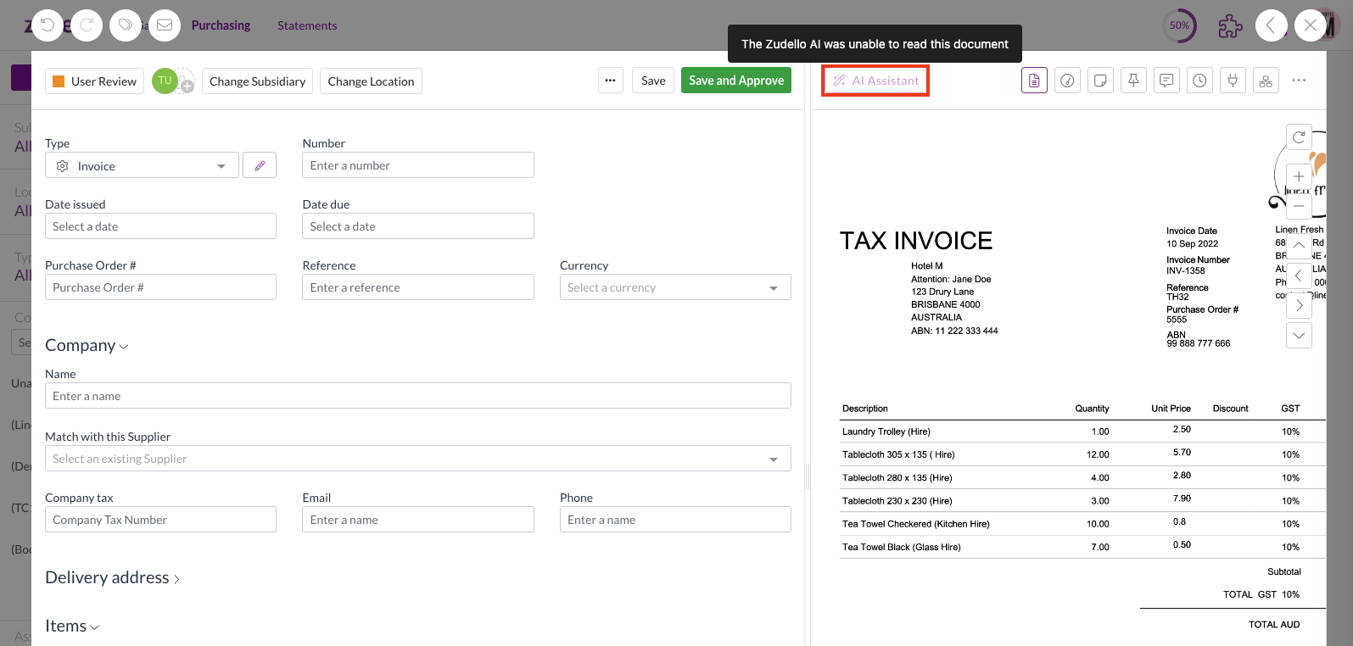Screen dimensions: 1353x646
Task: Focus the Purchase Order # field
Action: coord(160,287)
